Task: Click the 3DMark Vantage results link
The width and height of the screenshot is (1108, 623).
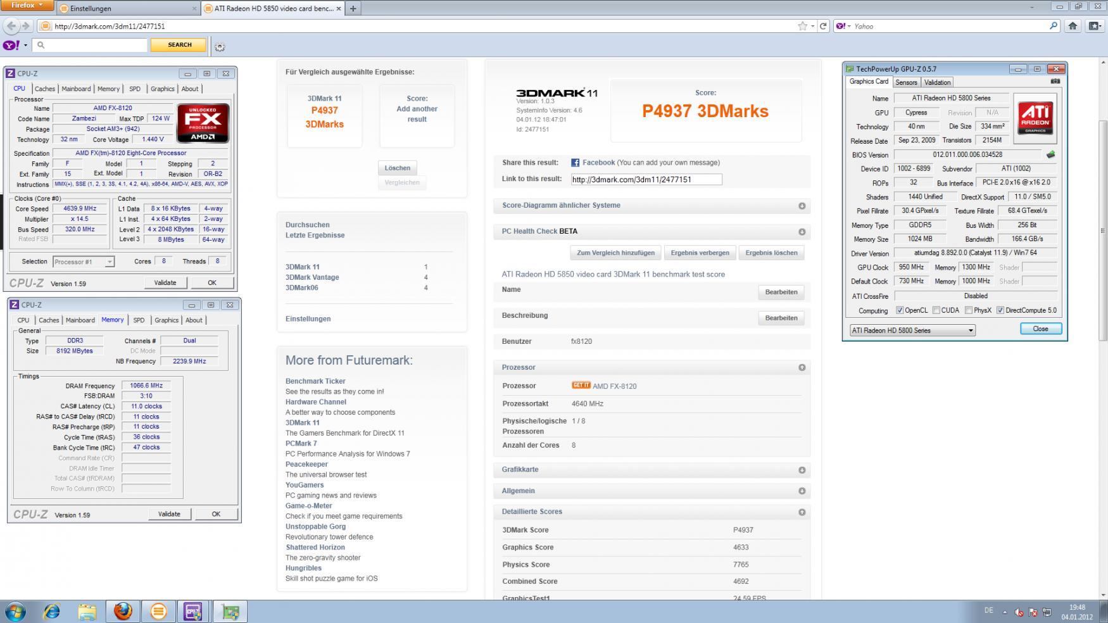Action: coord(312,277)
